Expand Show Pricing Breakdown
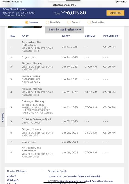 [x=64, y=30]
